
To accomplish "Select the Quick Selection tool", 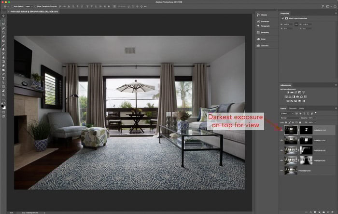I will tap(3, 28).
